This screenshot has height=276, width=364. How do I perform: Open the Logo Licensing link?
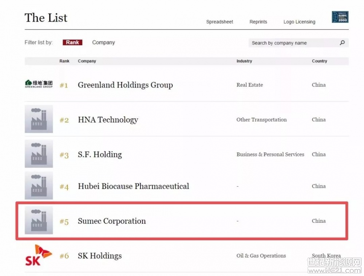[299, 22]
